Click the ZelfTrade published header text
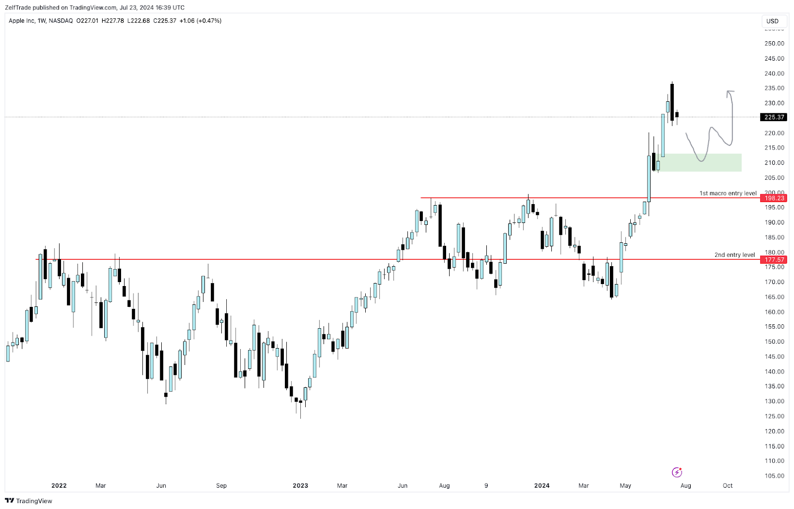This screenshot has height=509, width=794. (94, 7)
